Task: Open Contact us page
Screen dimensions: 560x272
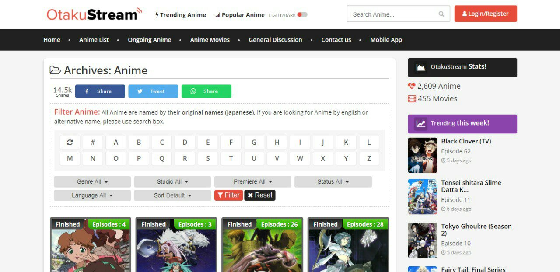Action: click(336, 40)
